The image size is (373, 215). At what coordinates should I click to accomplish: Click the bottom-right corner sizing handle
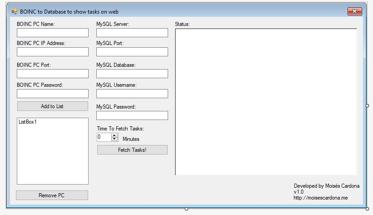point(367,209)
